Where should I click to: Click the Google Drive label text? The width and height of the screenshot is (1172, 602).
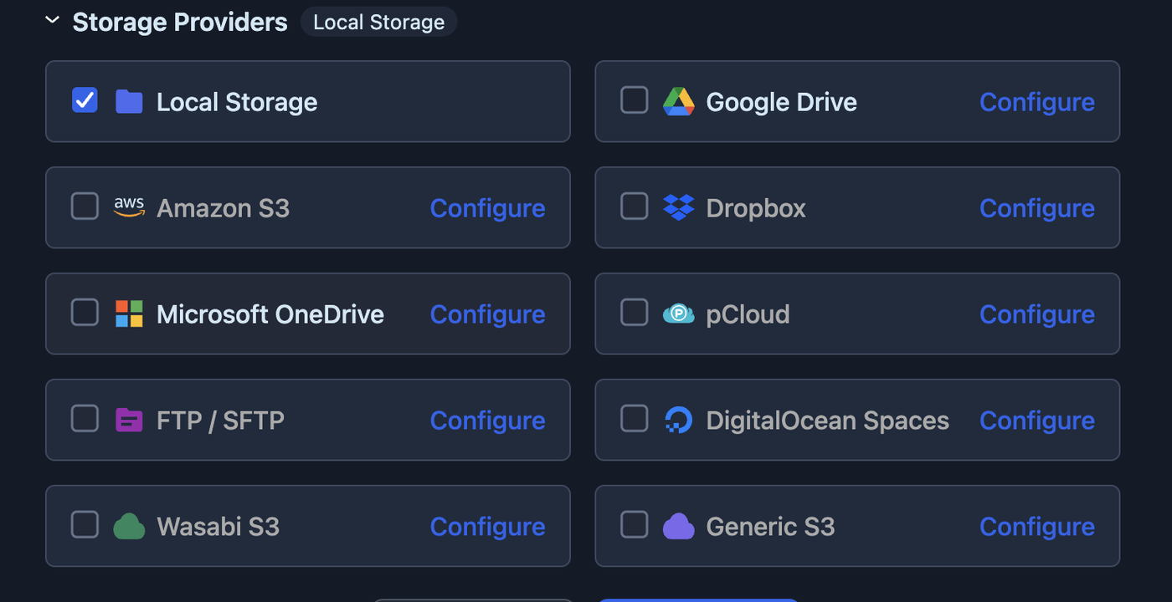782,102
